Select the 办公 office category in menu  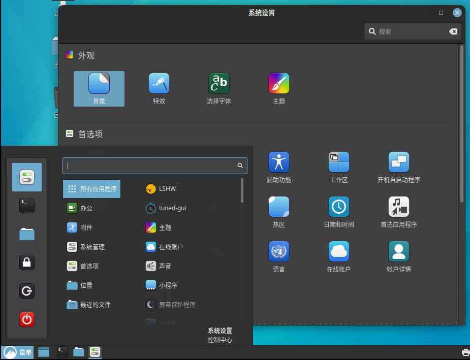coord(86,208)
